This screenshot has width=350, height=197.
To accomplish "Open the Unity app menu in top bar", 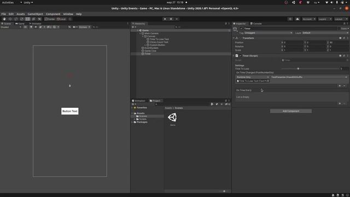I will pos(27,2).
